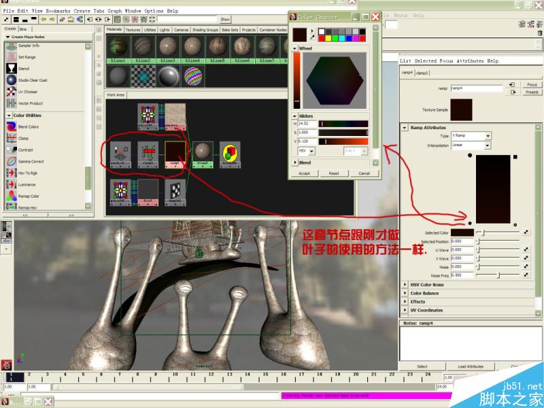Click the eyedropper in Color Chooser
Image resolution: width=544 pixels, height=408 pixels.
click(x=312, y=37)
